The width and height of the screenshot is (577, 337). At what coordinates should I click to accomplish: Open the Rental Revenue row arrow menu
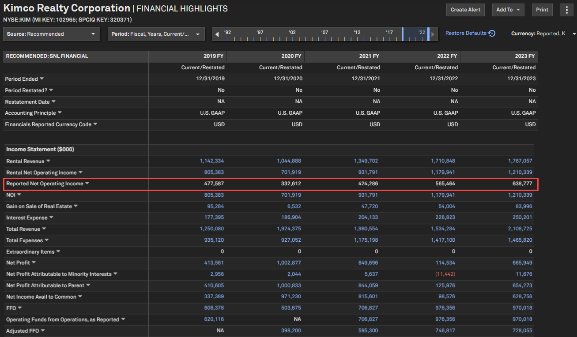pos(49,161)
